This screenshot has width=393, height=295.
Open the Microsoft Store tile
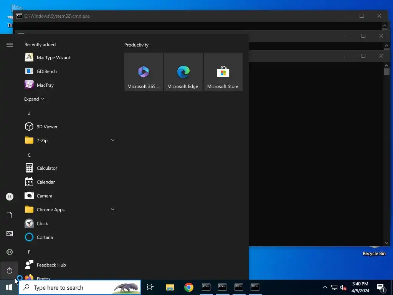[223, 72]
